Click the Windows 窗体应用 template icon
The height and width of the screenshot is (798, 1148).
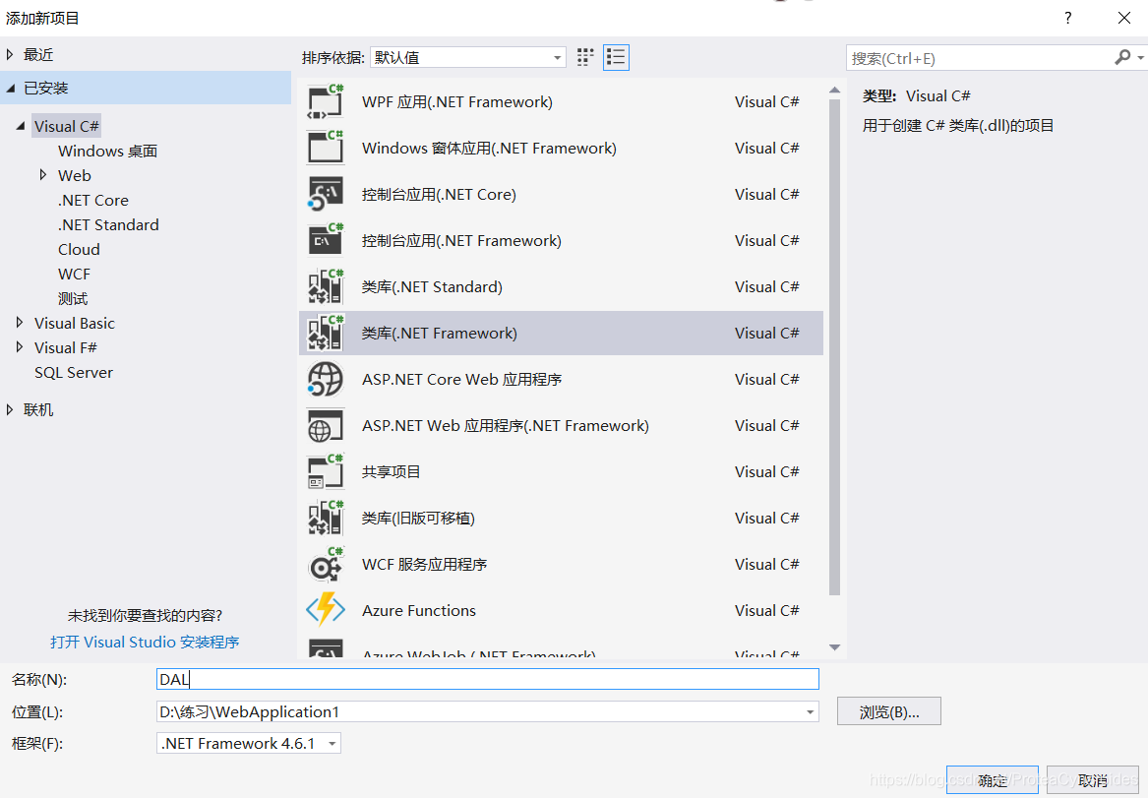coord(326,148)
